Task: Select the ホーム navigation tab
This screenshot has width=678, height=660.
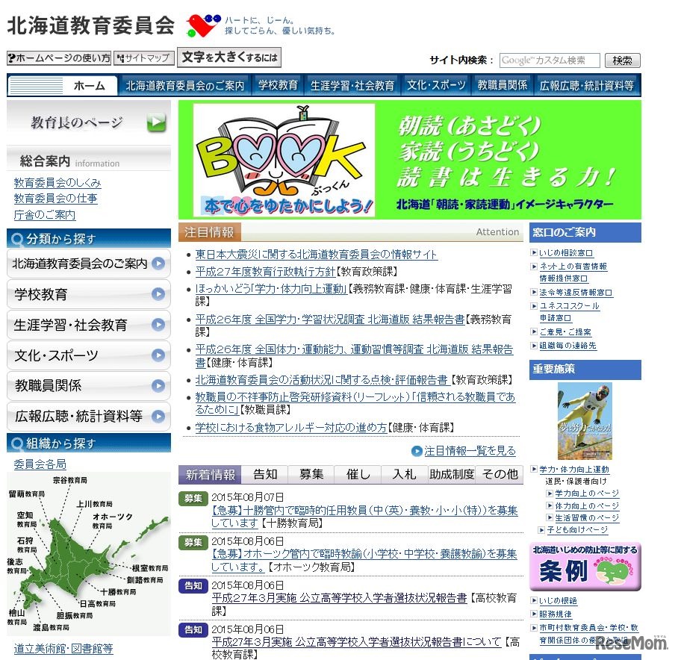Action: (x=89, y=84)
